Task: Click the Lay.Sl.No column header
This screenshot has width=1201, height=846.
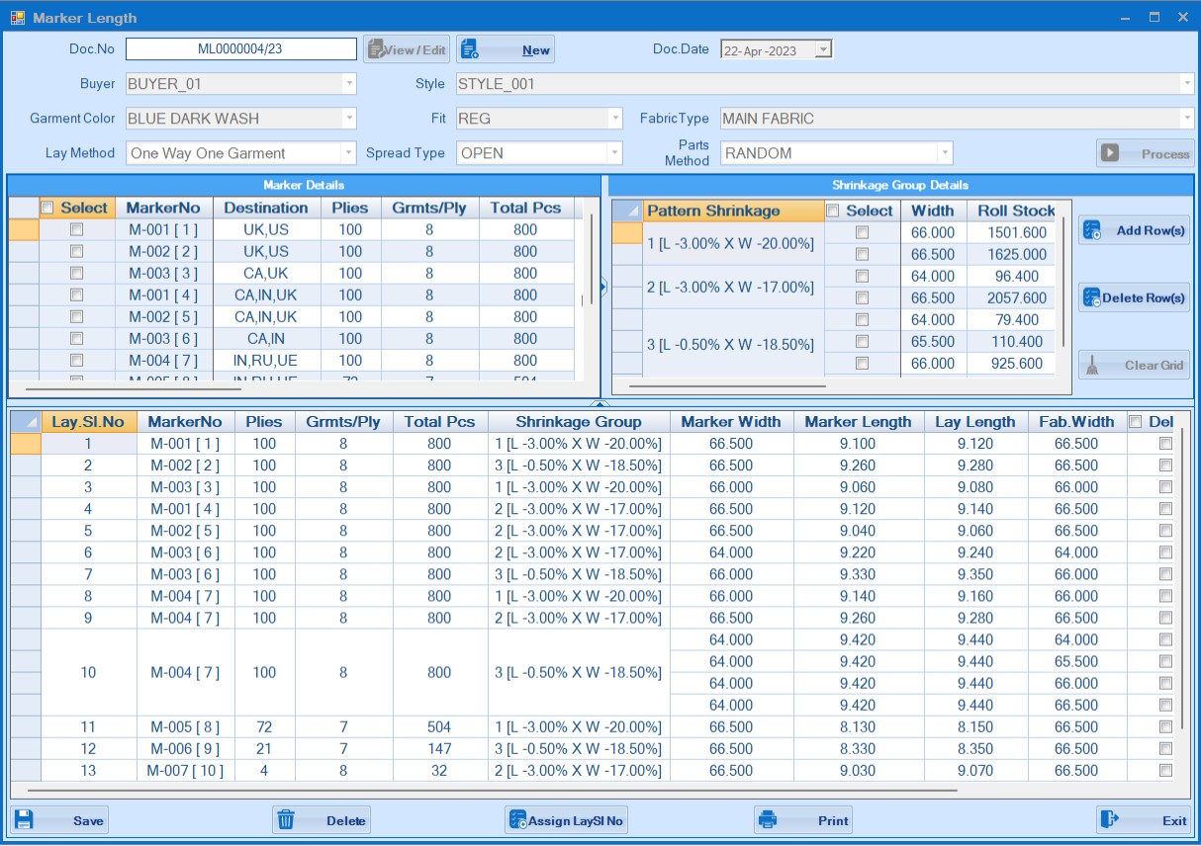Action: tap(88, 422)
